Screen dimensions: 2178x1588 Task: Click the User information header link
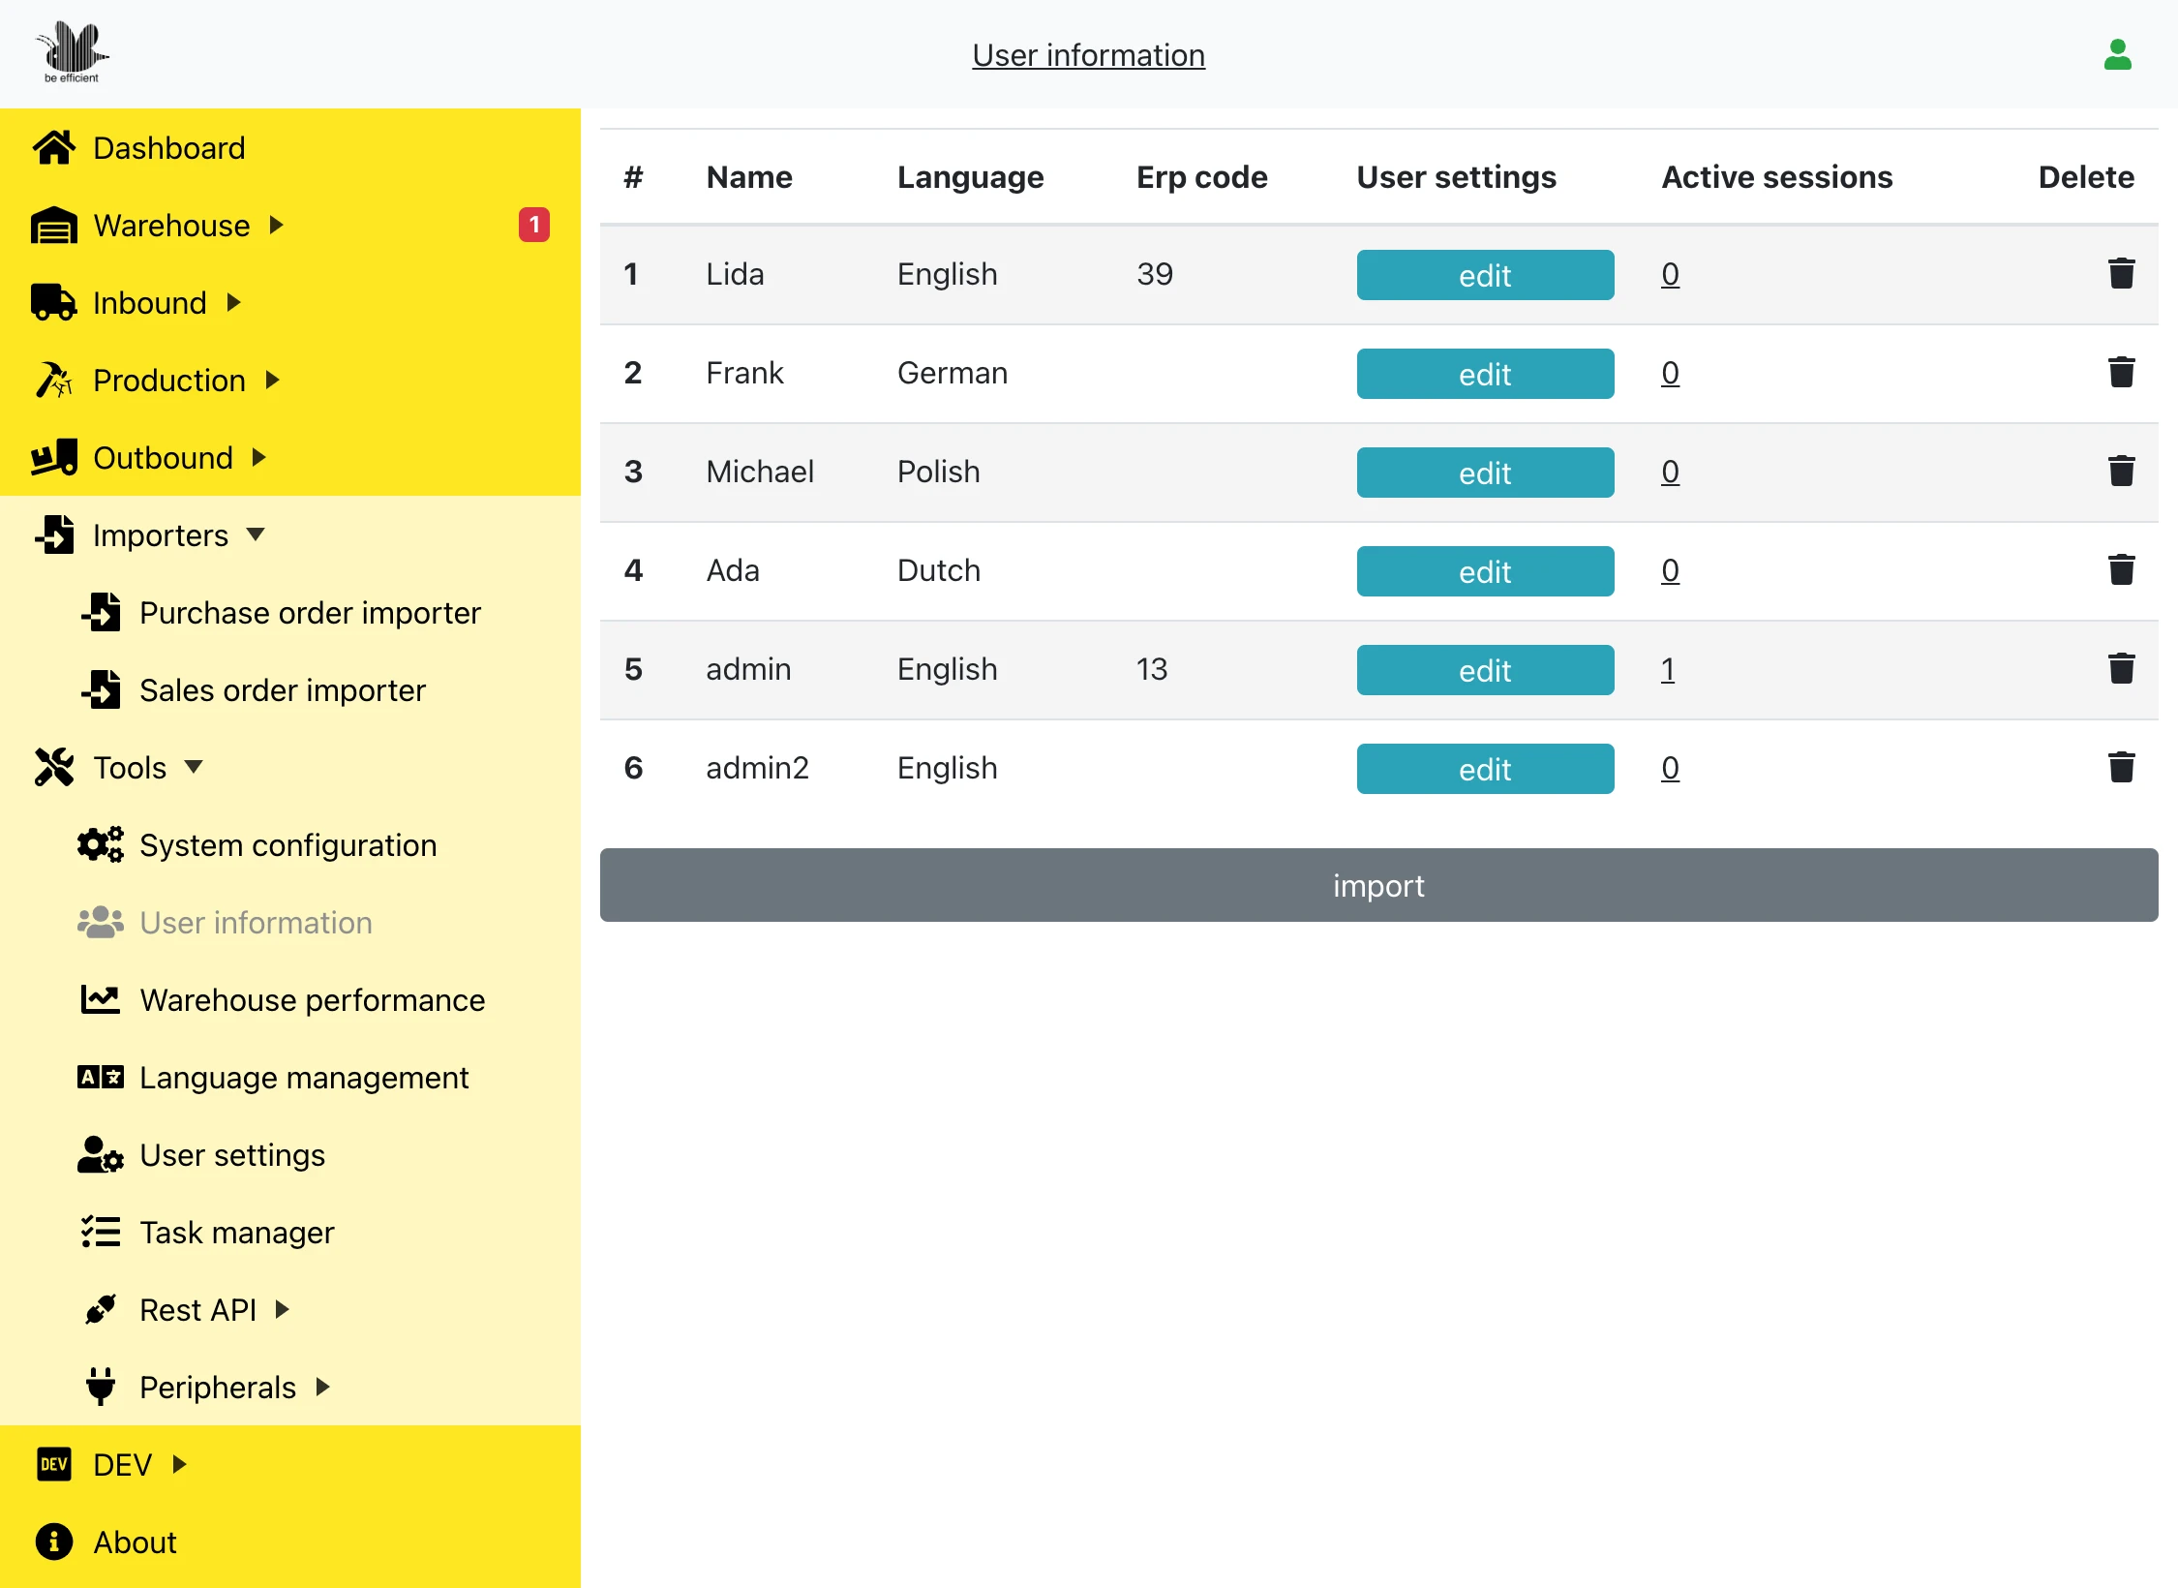point(1088,55)
